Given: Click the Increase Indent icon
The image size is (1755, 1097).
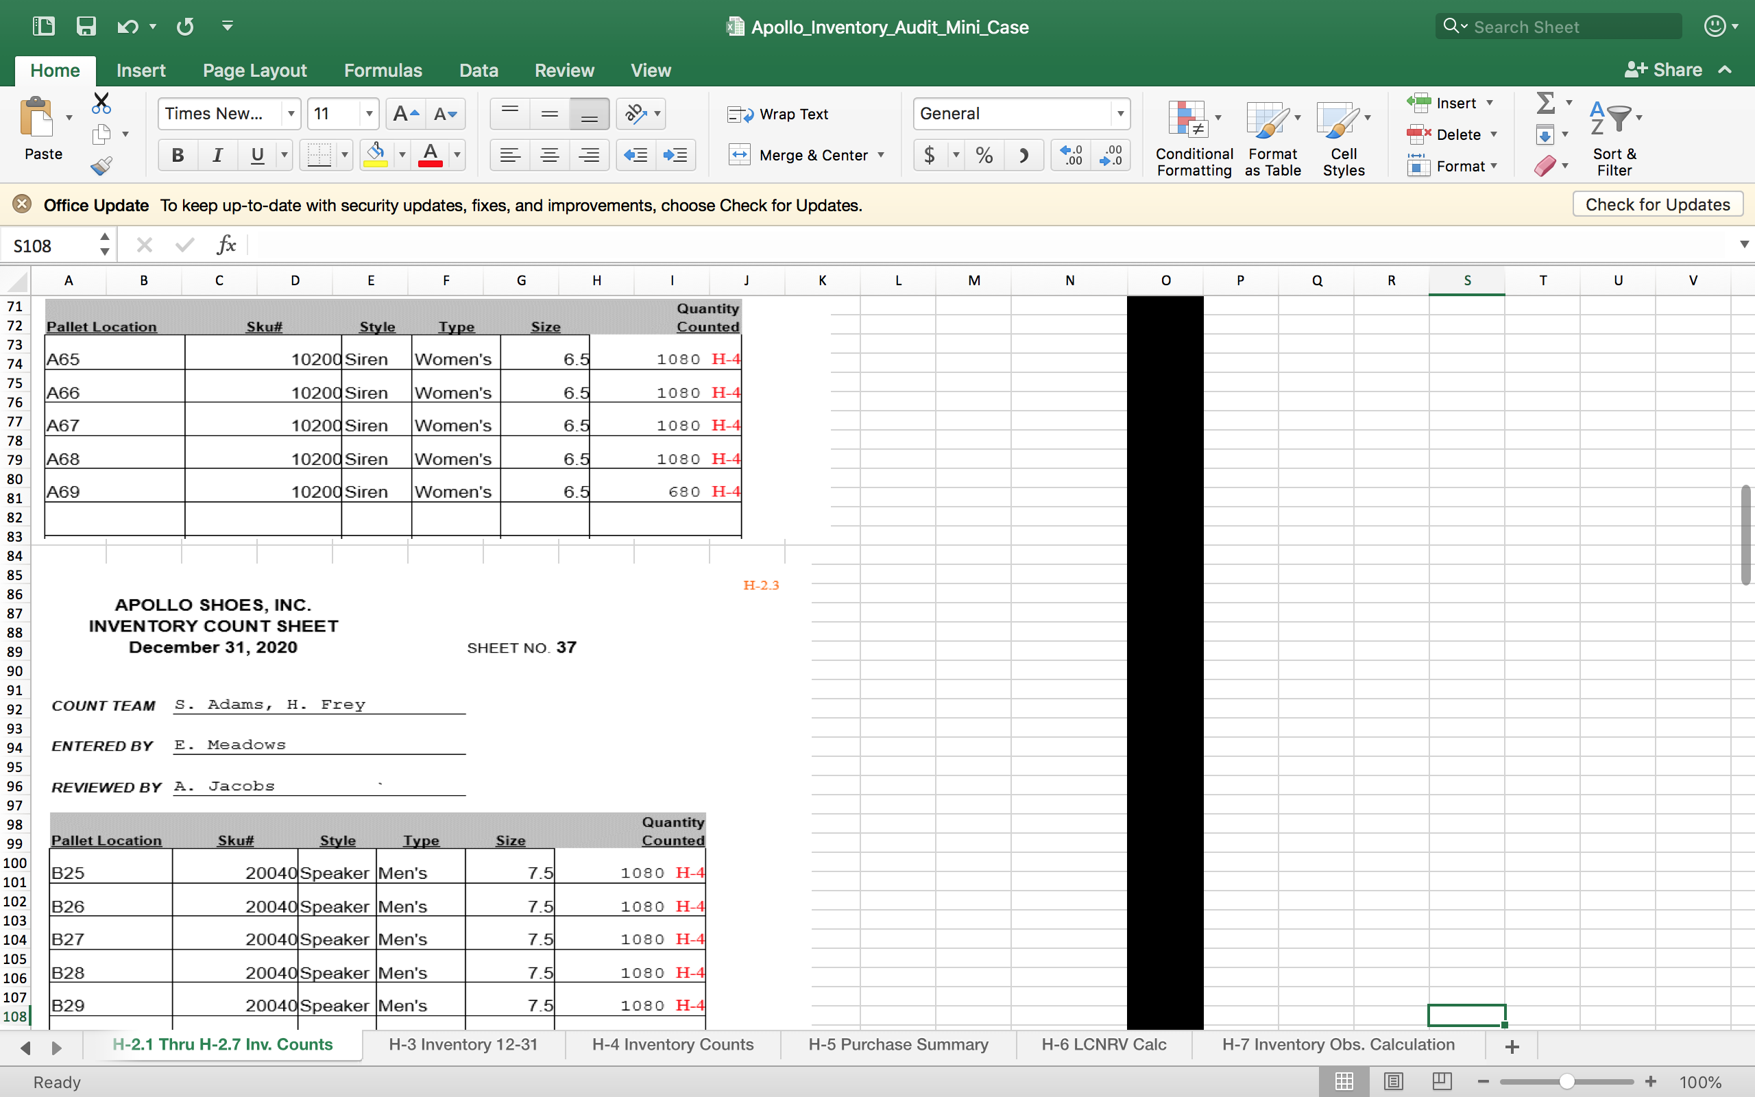Looking at the screenshot, I should [675, 155].
